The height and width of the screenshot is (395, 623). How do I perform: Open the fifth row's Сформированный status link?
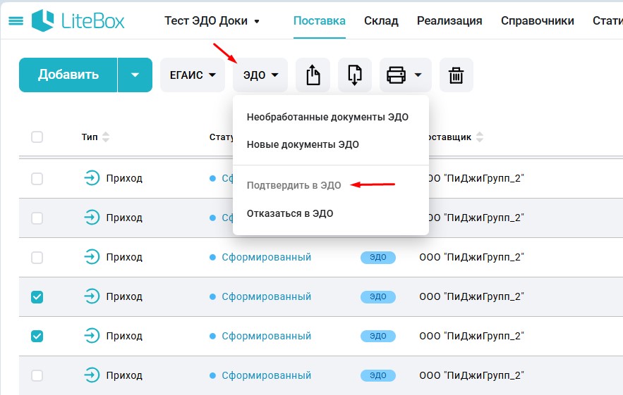266,336
